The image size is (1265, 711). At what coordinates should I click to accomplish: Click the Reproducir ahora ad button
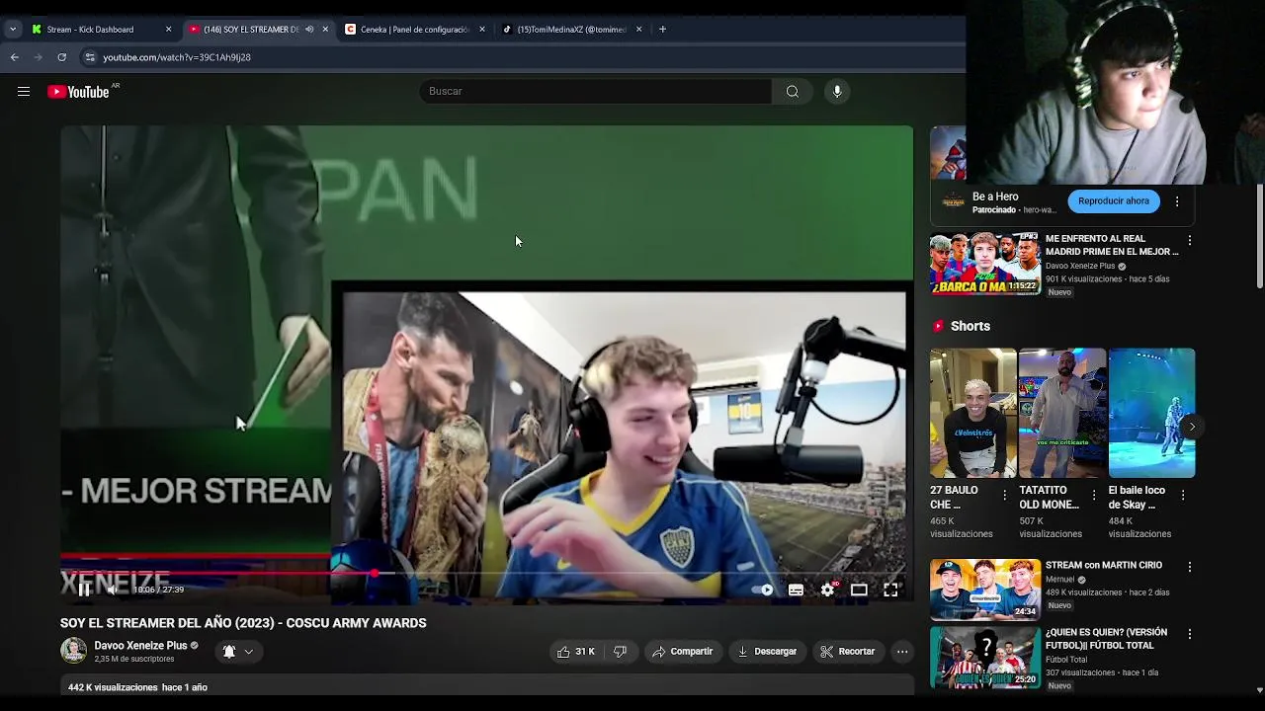[1114, 201]
